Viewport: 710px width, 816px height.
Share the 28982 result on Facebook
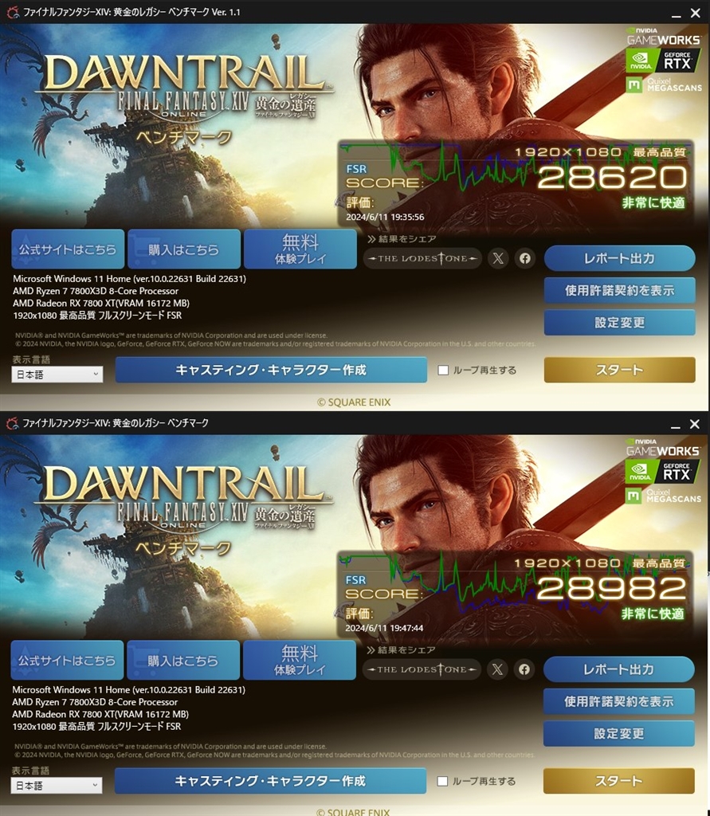(524, 669)
